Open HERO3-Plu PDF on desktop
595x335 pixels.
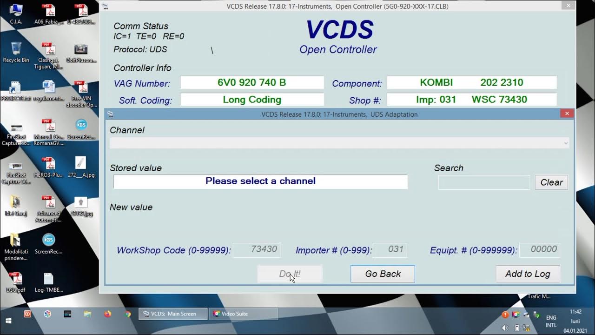(x=48, y=167)
